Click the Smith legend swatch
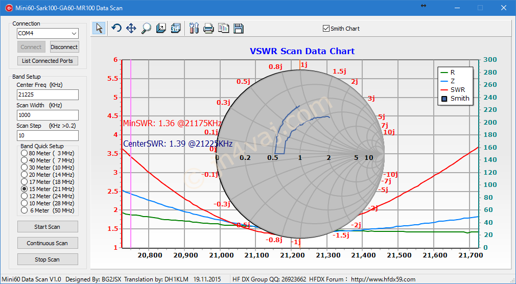This screenshot has width=516, height=284. coord(444,99)
